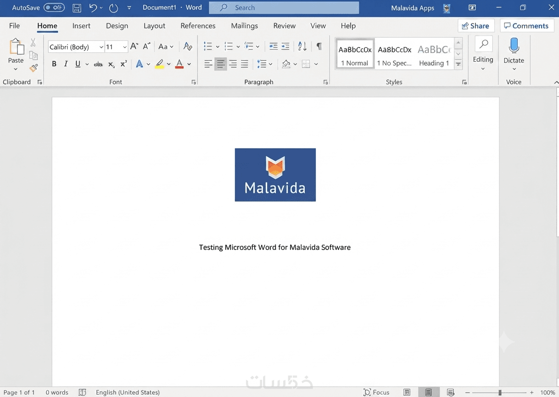
Task: Switch to References tab
Action: 198,26
